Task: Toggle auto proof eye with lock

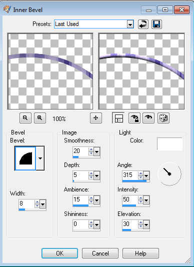Action: (x=134, y=118)
